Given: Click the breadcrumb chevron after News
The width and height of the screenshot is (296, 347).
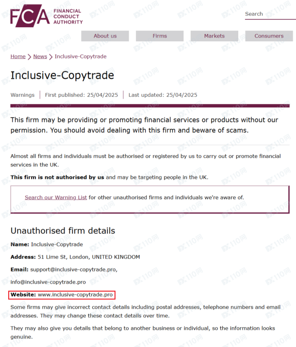Looking at the screenshot, I should click(51, 57).
